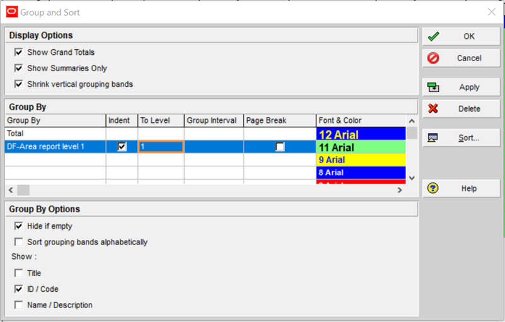Click the green checkmark OK icon
The height and width of the screenshot is (322, 505).
tap(434, 37)
